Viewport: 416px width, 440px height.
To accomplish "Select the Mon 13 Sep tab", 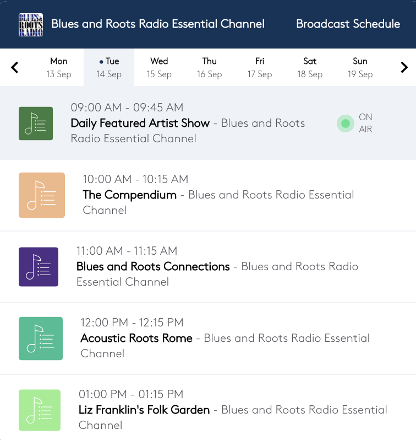I will click(x=59, y=68).
